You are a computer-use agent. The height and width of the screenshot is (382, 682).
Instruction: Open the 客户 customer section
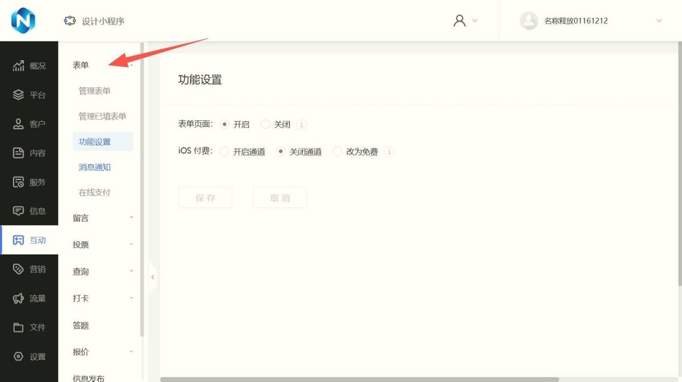29,123
